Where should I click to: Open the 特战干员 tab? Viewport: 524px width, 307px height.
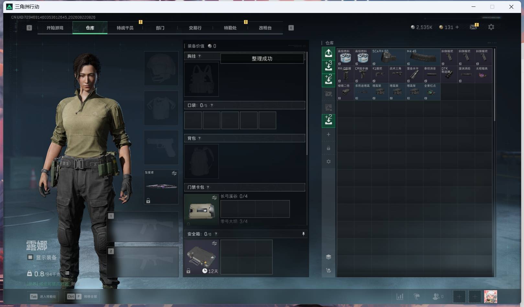125,28
